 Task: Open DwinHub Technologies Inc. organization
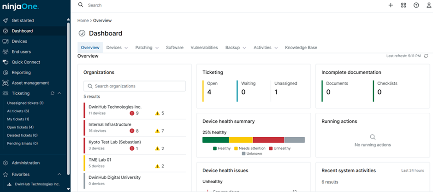[x=115, y=107]
